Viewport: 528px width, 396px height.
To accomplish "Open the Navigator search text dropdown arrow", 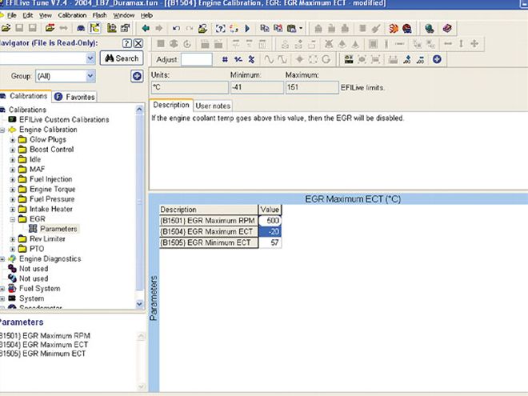I will coord(90,58).
